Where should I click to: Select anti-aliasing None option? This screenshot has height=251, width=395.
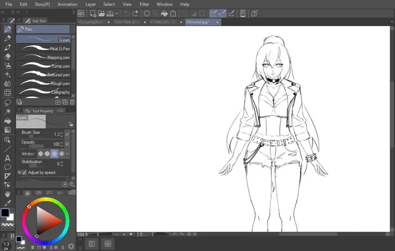(41, 154)
